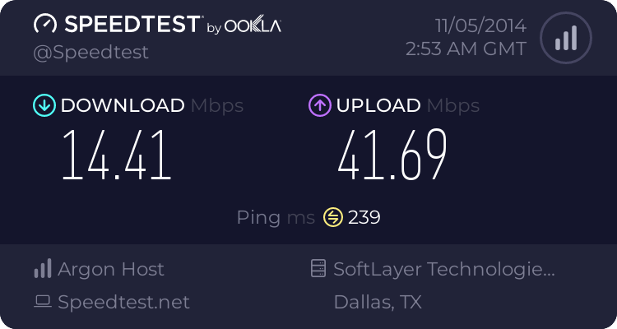Click the cyan download arrow icon

pyautogui.click(x=44, y=105)
